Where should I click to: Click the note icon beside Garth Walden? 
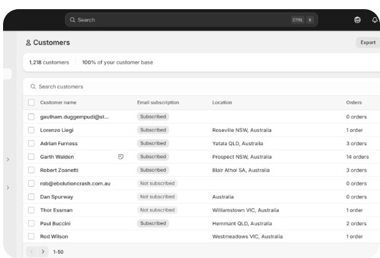[121, 157]
